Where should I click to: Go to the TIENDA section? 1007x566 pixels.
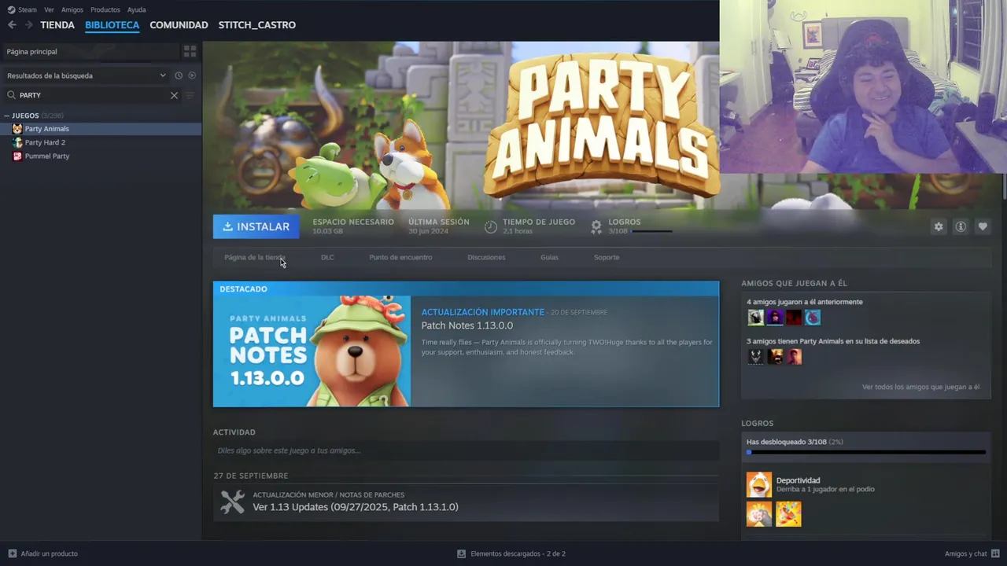(x=57, y=25)
